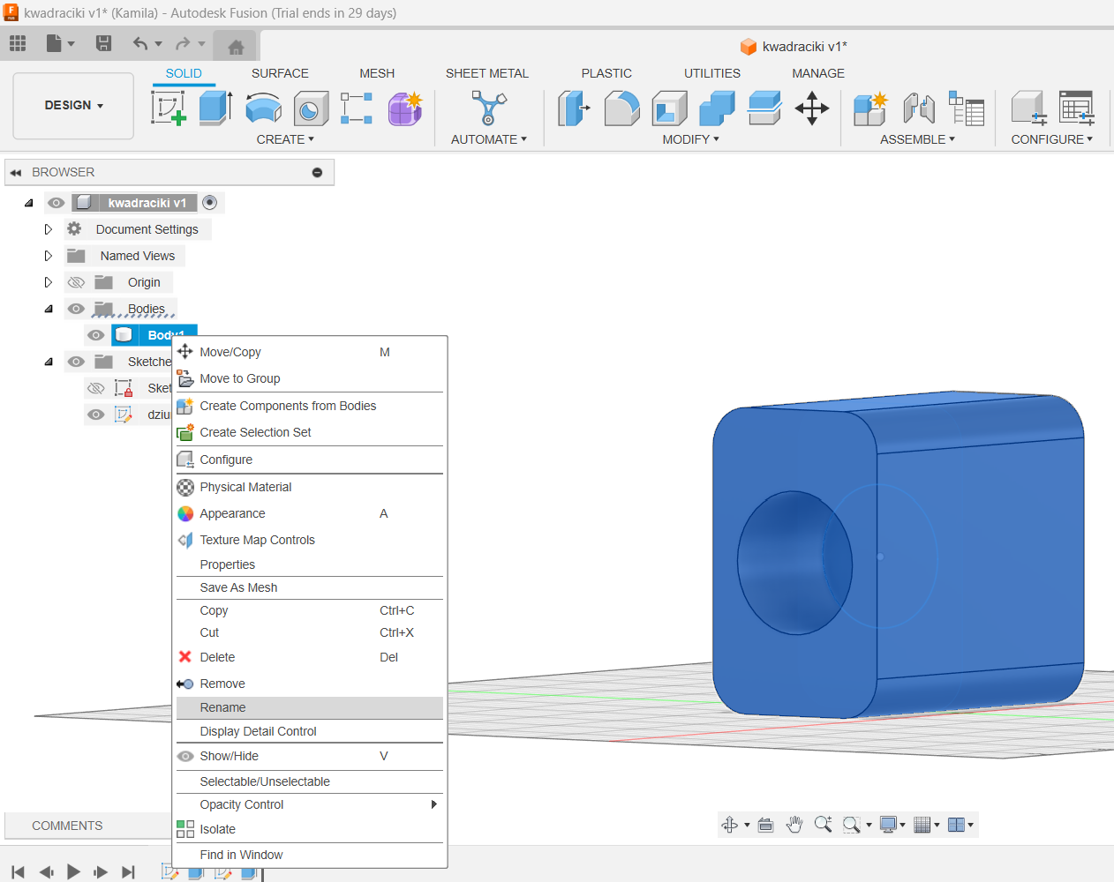Select the Press Pull tool
This screenshot has height=882, width=1114.
click(x=575, y=108)
